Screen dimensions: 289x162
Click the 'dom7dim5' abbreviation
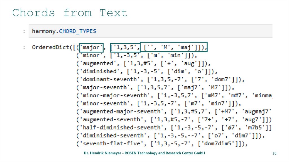pos(218,144)
